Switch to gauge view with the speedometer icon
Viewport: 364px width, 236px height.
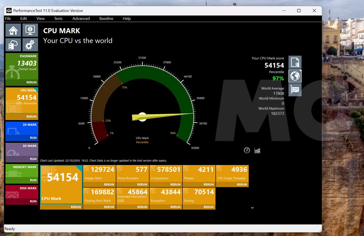pos(247,150)
